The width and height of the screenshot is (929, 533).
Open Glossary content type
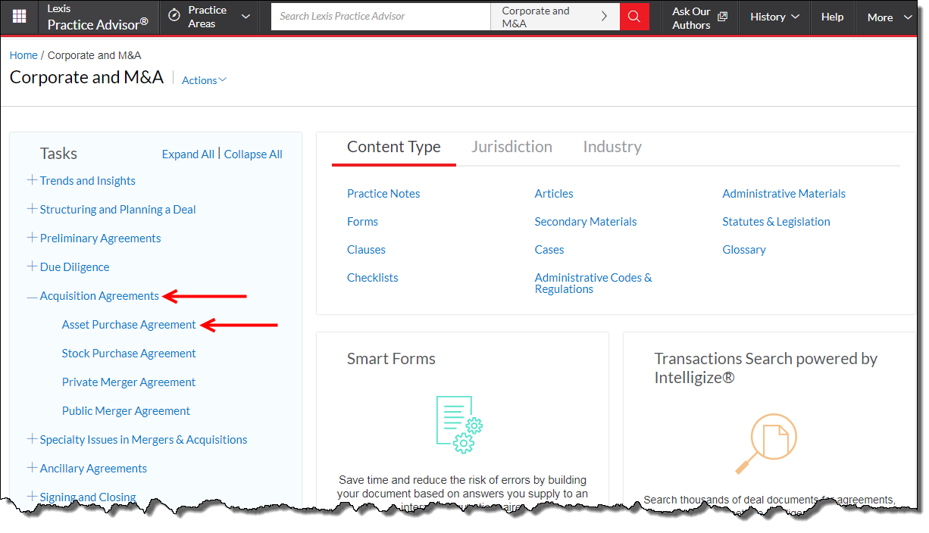(744, 250)
